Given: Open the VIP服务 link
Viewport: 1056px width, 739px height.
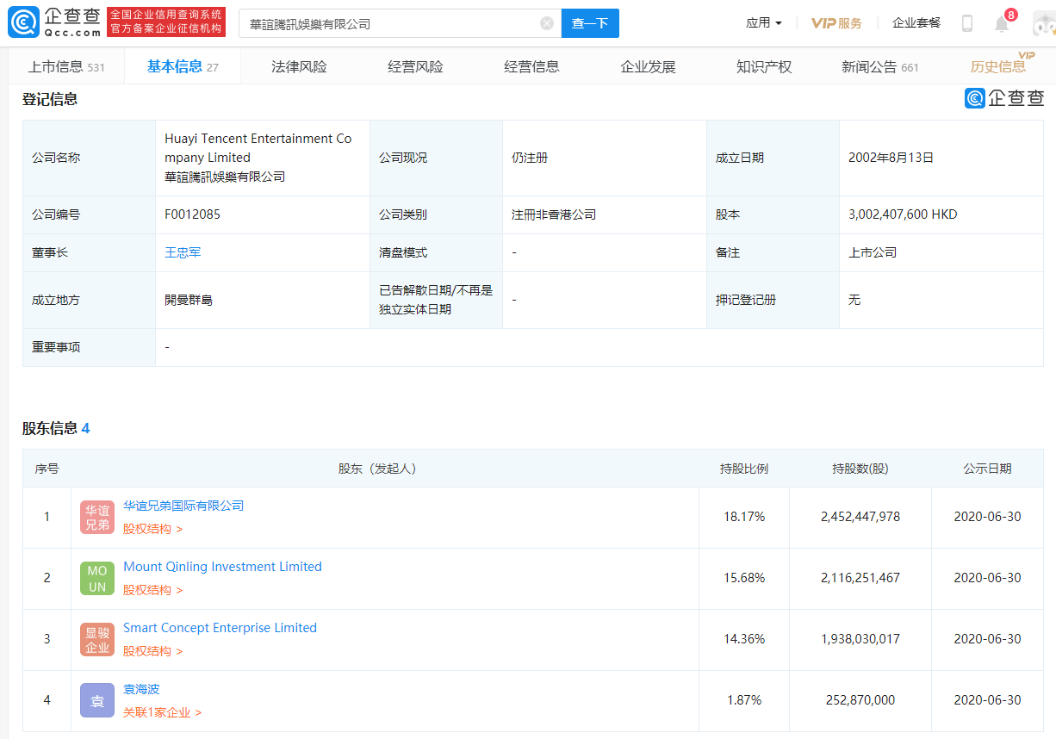Looking at the screenshot, I should (x=836, y=23).
